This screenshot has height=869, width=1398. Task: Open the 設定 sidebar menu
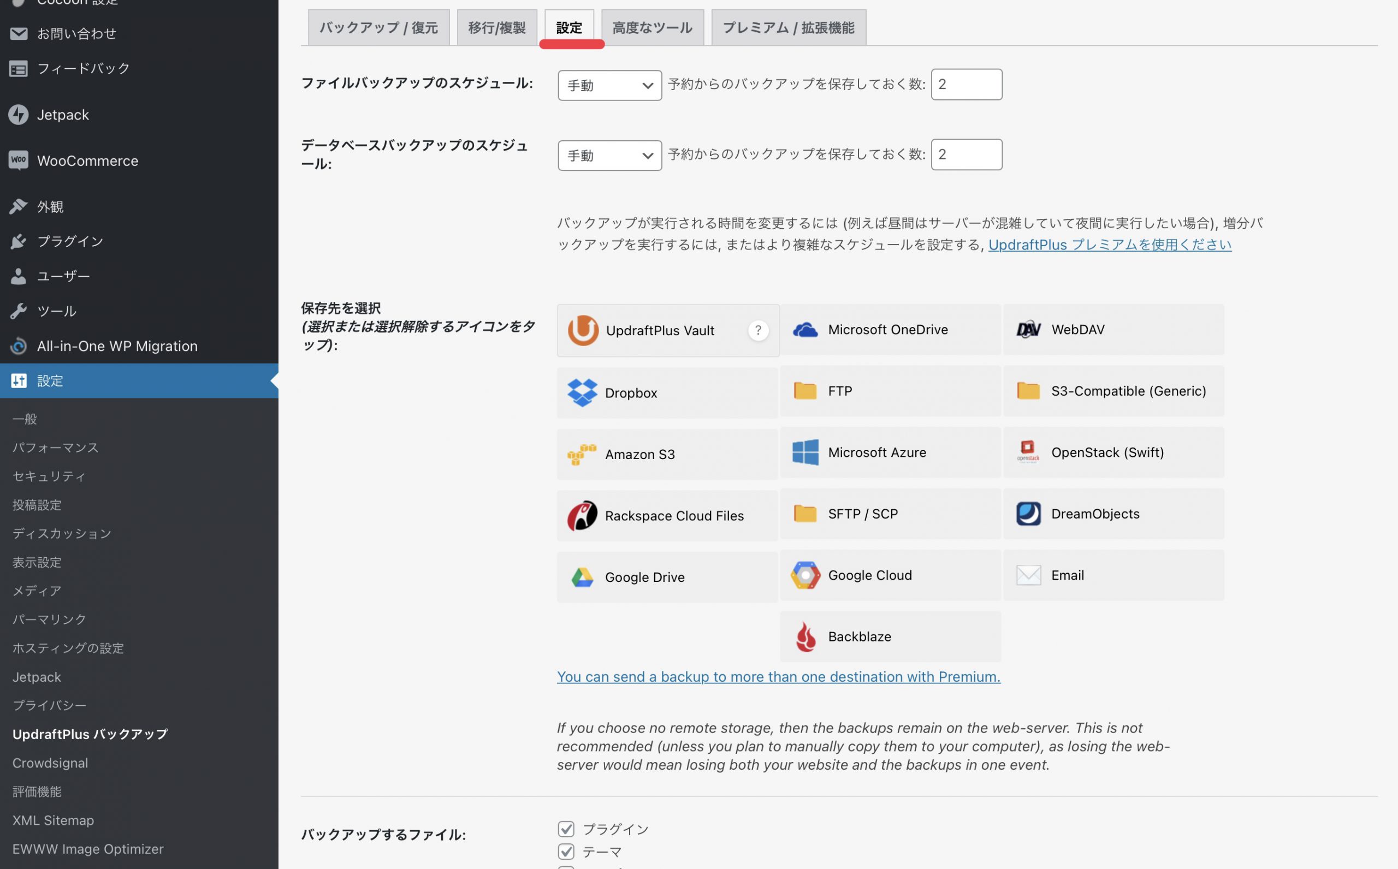pyautogui.click(x=139, y=380)
